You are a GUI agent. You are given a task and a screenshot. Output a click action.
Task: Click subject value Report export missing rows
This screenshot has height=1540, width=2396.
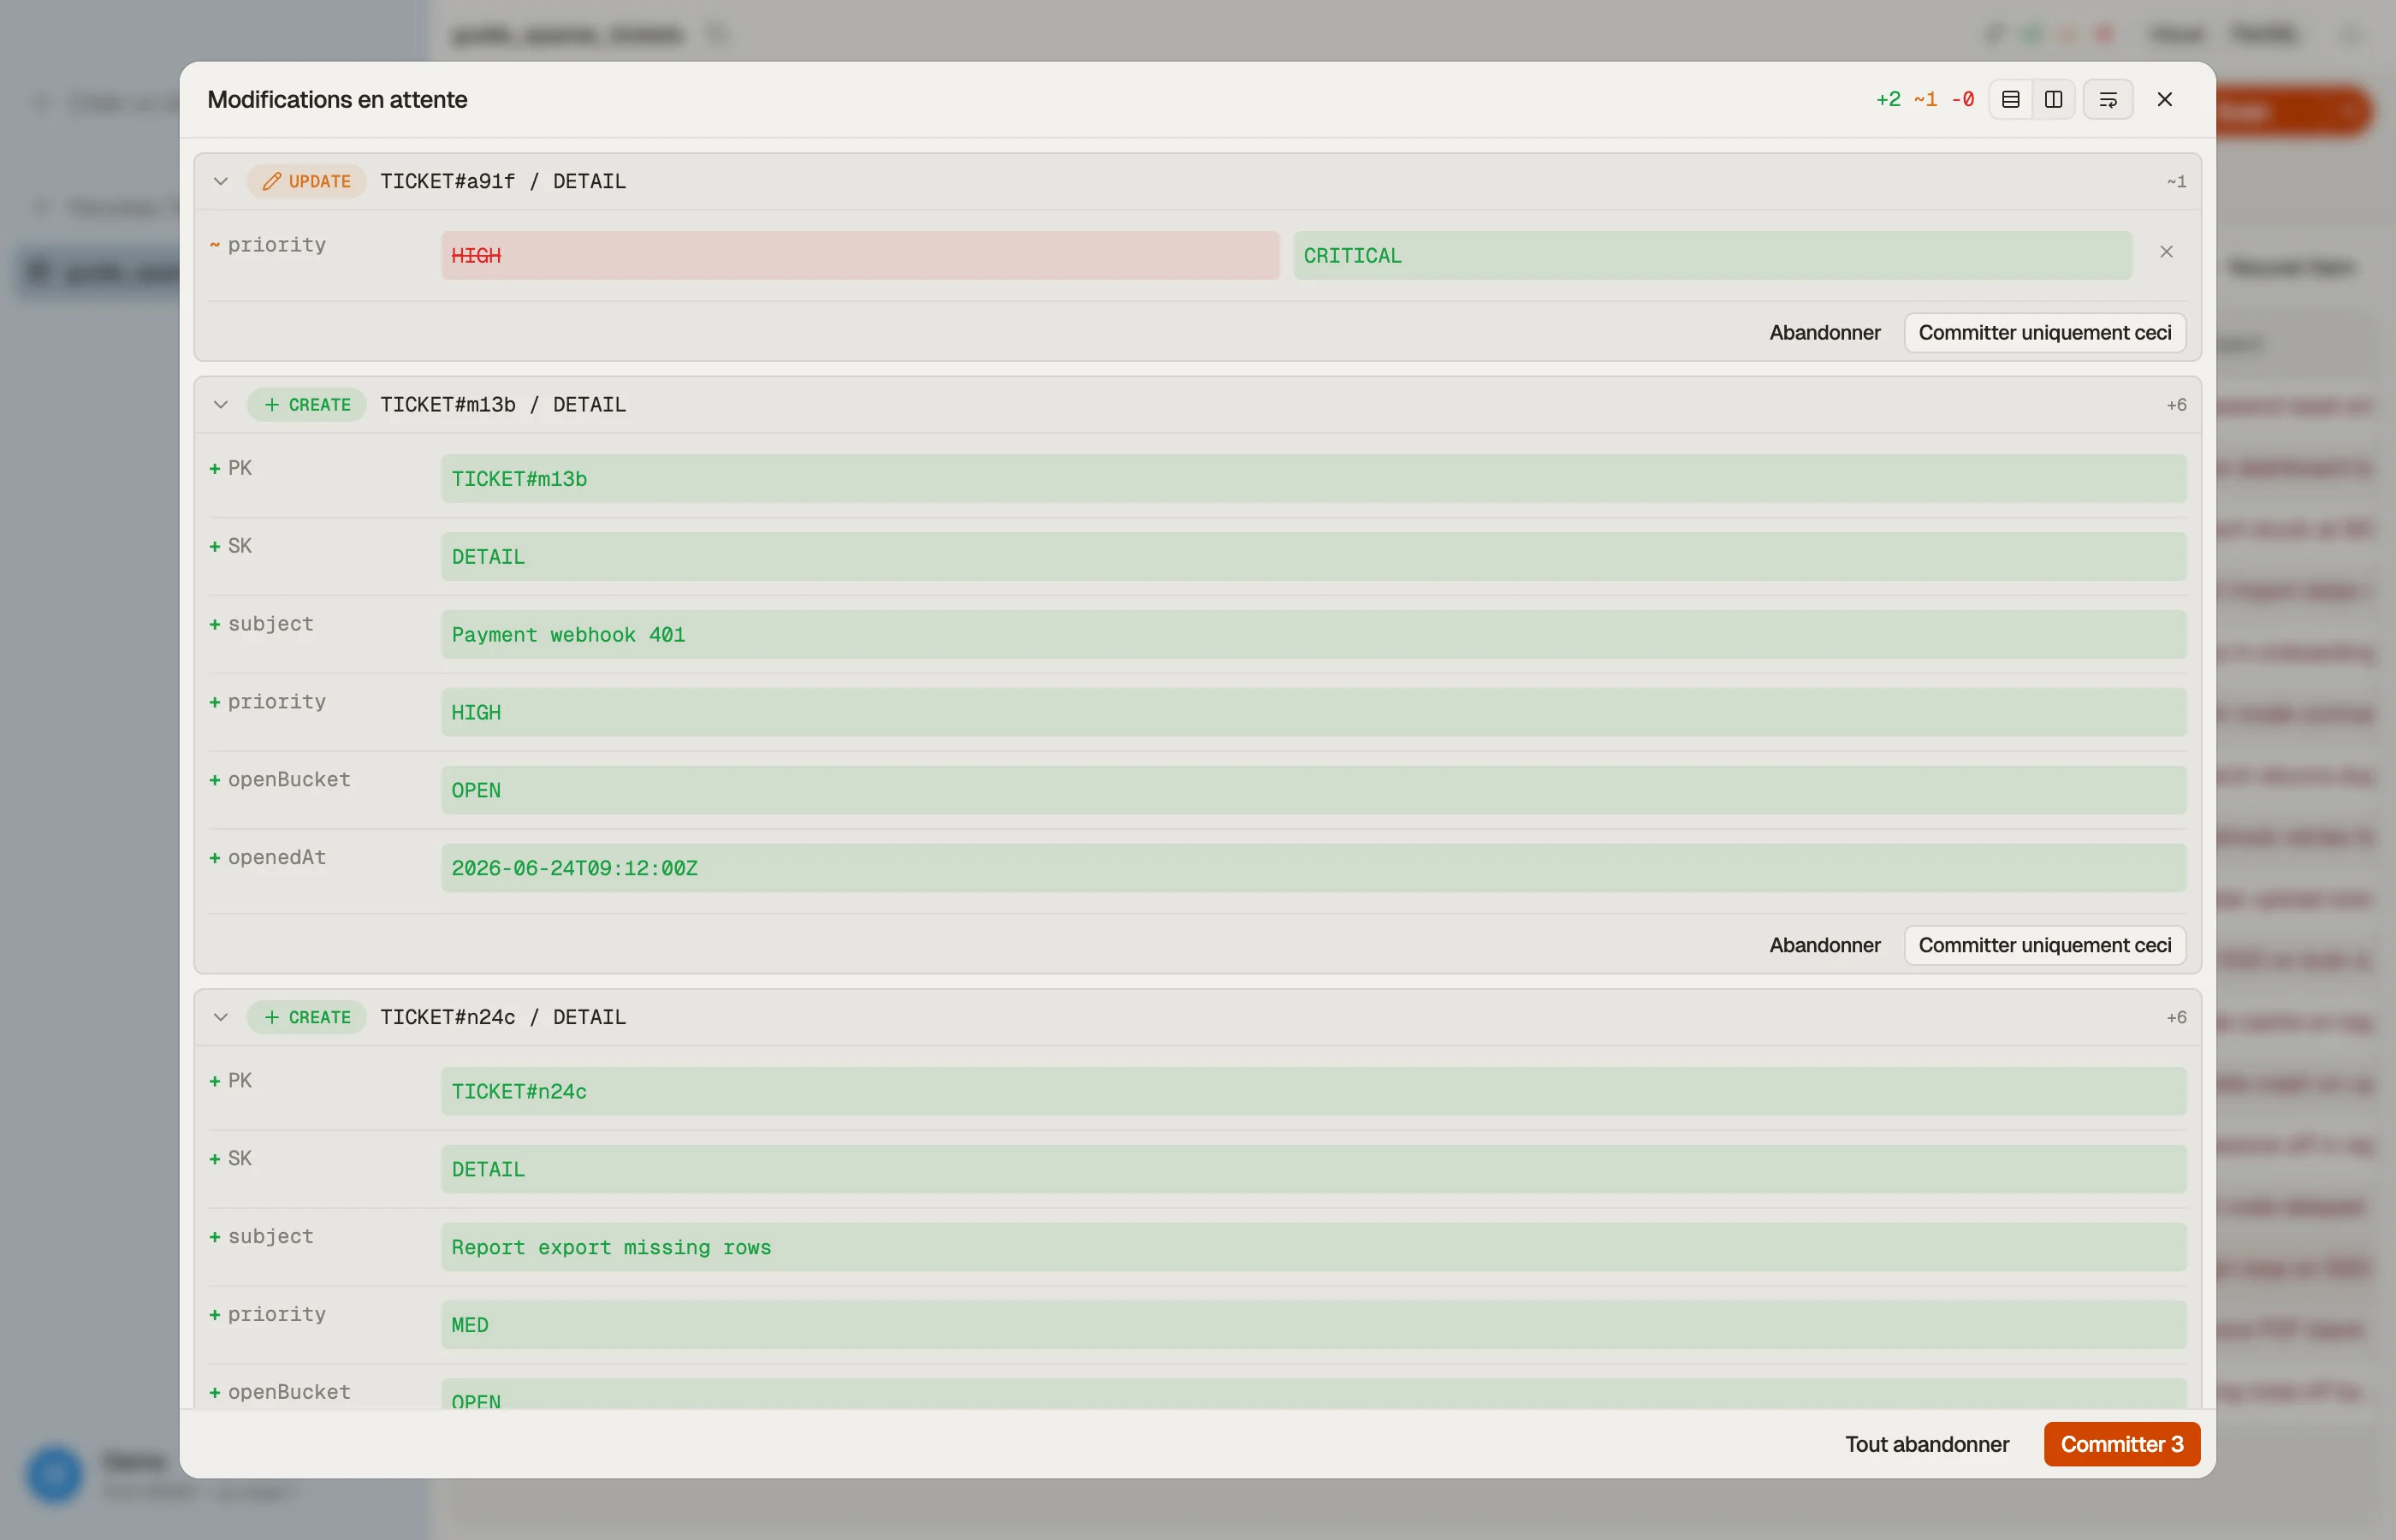(1314, 1248)
